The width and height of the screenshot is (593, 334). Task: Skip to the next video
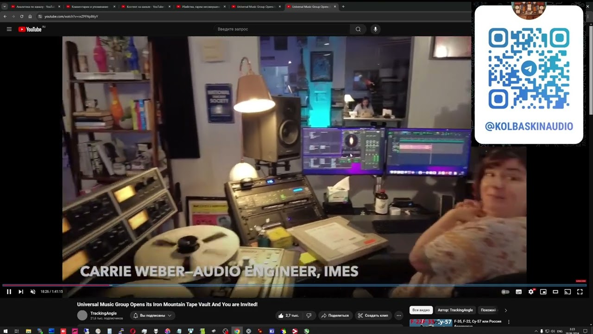click(x=21, y=292)
